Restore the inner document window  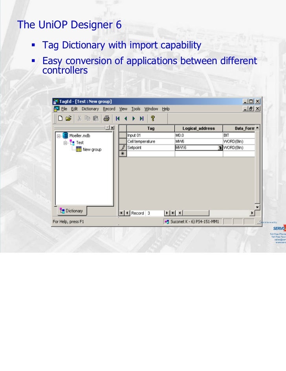(251, 109)
